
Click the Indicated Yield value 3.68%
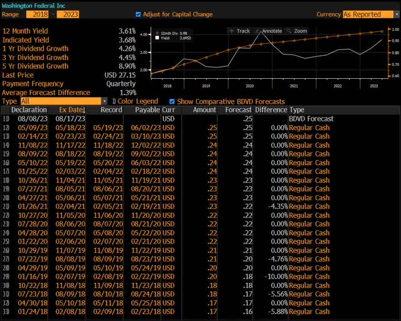click(127, 40)
